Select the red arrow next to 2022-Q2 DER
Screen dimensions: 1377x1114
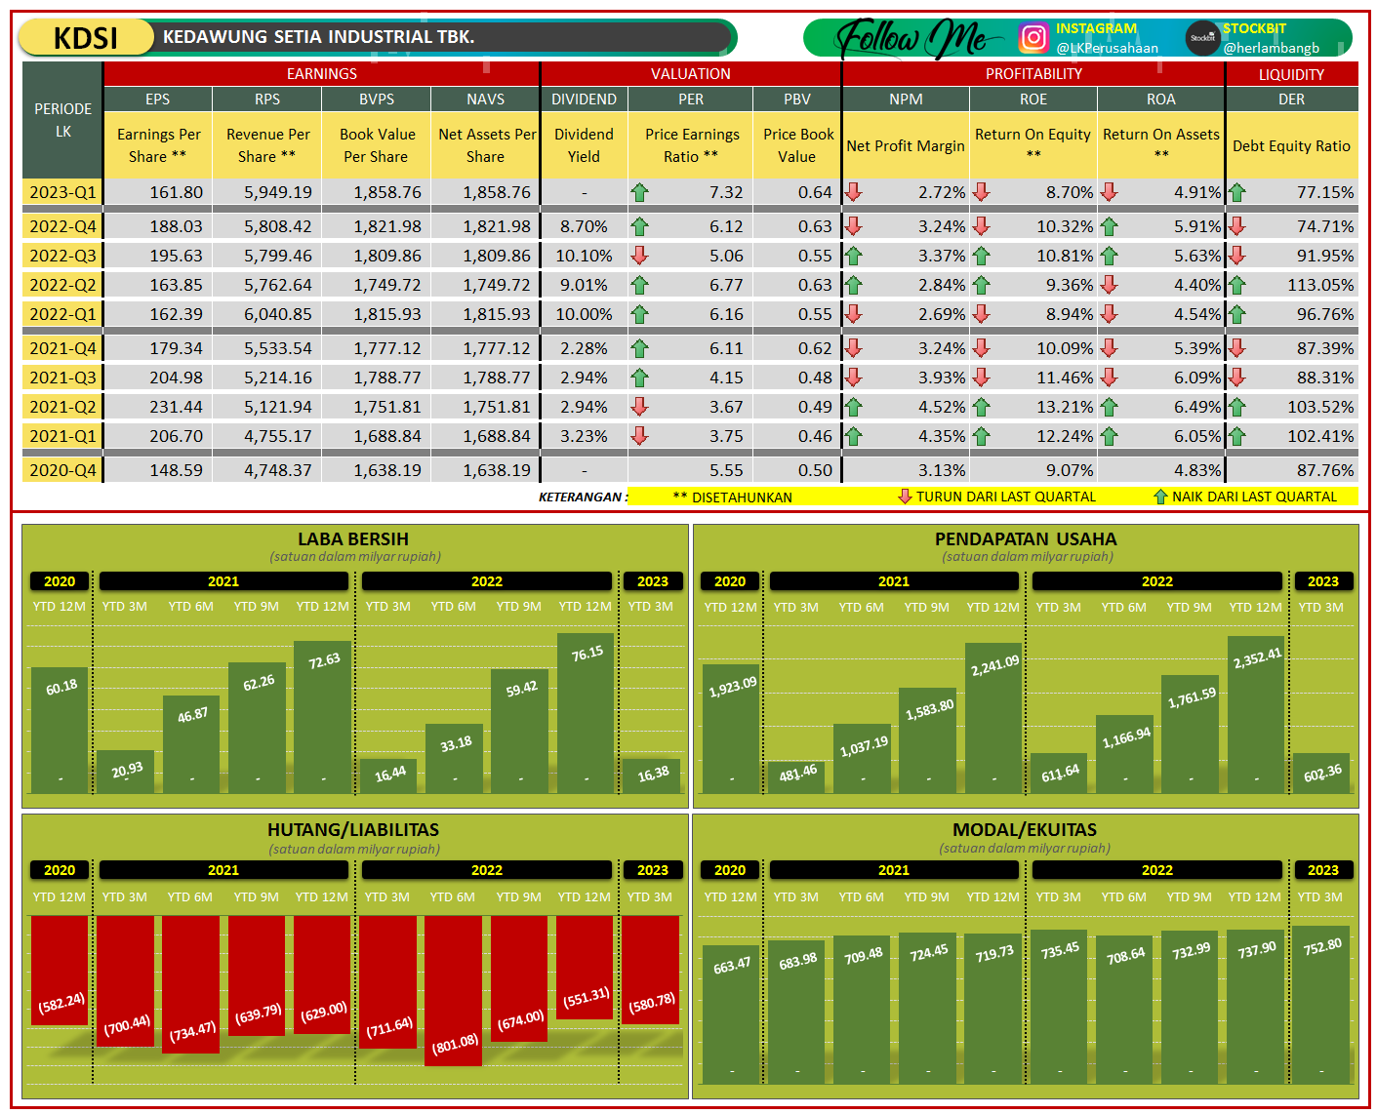click(x=1237, y=285)
